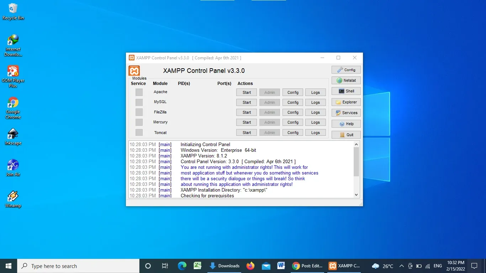Open Excel from the taskbar
Image resolution: width=486 pixels, height=273 pixels.
tap(198, 266)
